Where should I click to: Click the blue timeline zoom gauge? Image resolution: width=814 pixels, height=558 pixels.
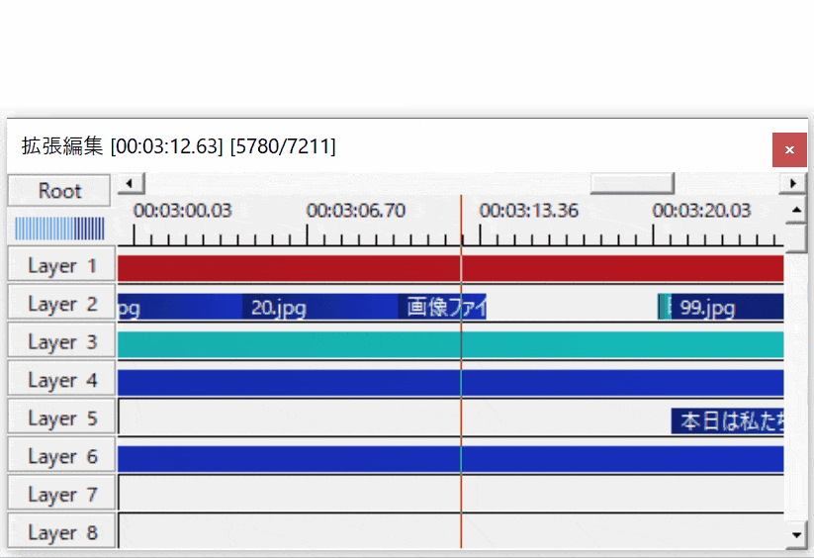(x=59, y=229)
